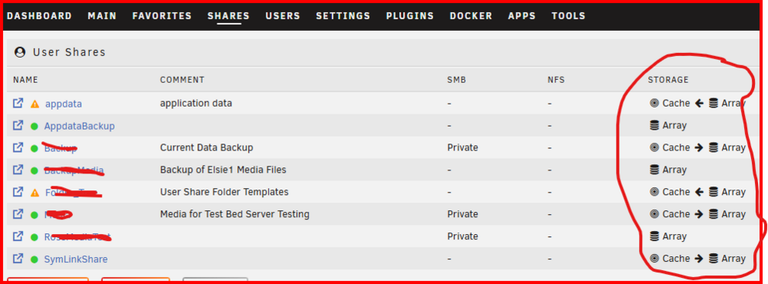Sort shares via the NAME column header
Screen dimensions: 768x284
[x=25, y=80]
